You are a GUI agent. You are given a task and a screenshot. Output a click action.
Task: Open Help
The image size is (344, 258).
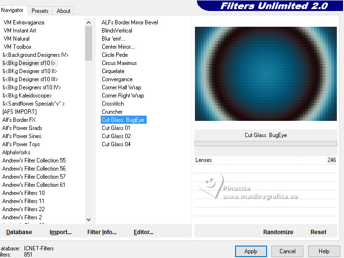point(324,251)
